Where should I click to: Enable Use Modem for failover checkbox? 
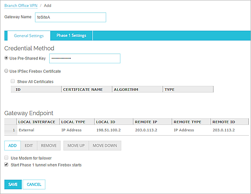tap(6, 158)
